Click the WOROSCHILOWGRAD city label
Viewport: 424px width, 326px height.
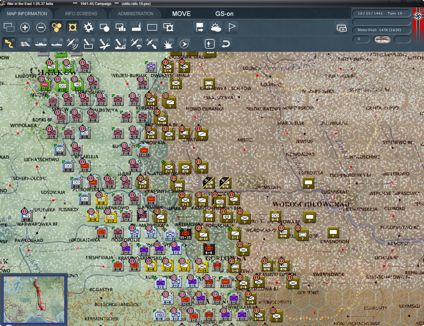point(311,204)
